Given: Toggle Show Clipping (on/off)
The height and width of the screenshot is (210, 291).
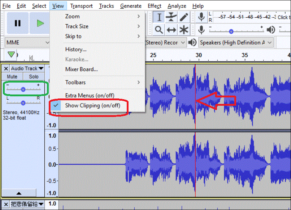Looking at the screenshot, I should 92,105.
